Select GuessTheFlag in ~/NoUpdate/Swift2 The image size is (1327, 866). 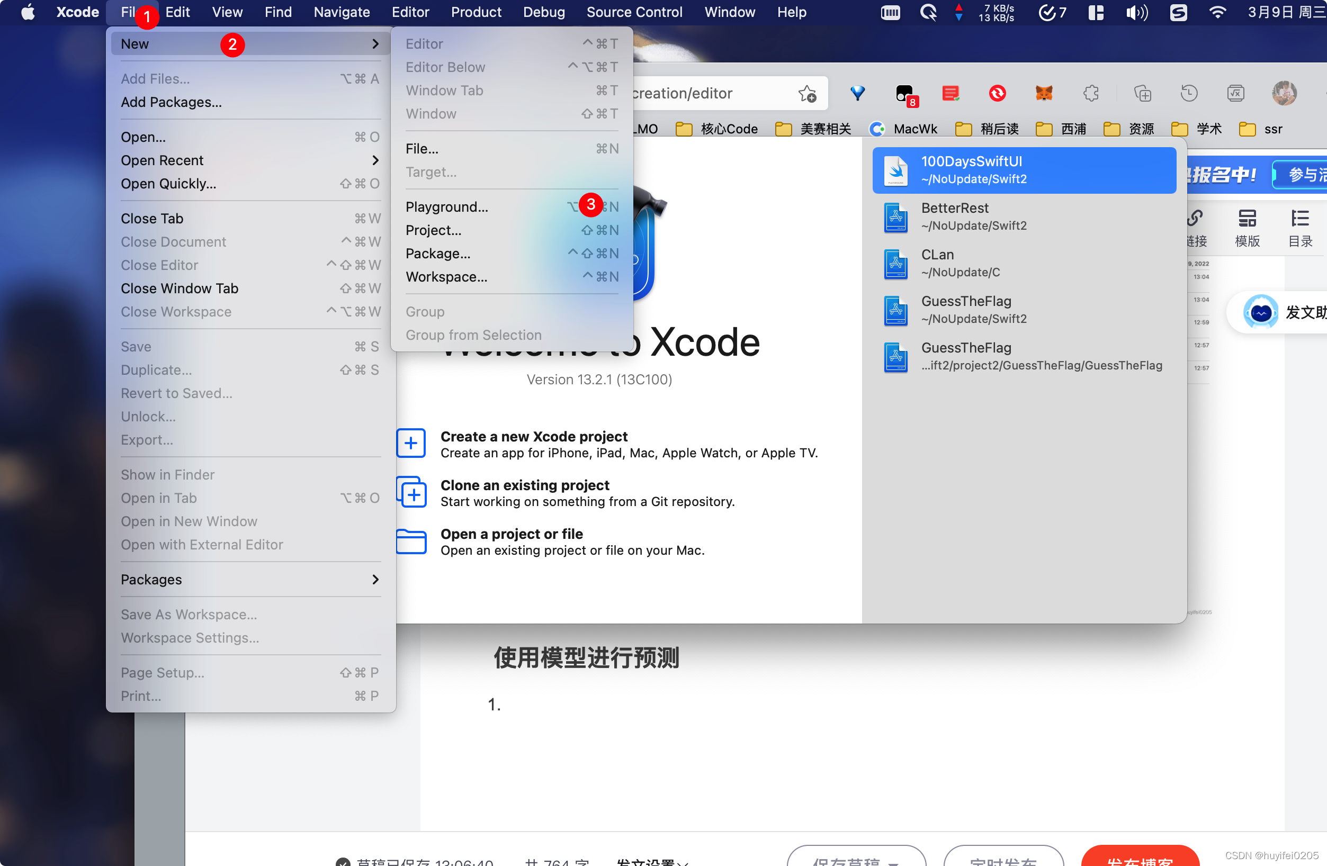click(x=1024, y=310)
